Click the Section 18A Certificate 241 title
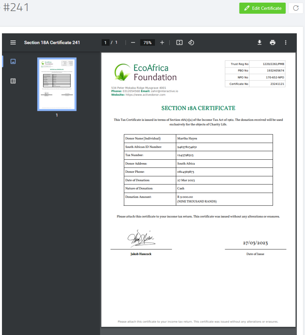 coord(52,43)
